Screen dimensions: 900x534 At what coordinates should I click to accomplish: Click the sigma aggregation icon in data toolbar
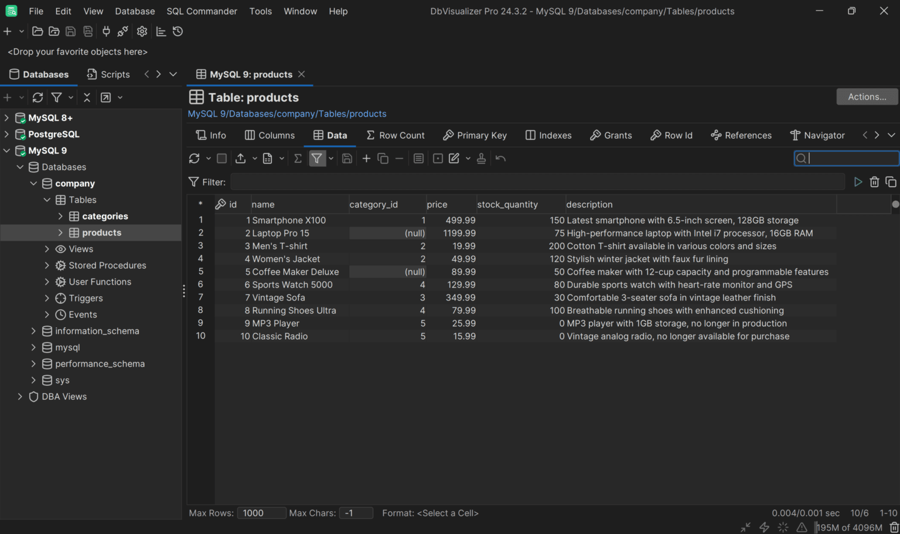point(298,159)
